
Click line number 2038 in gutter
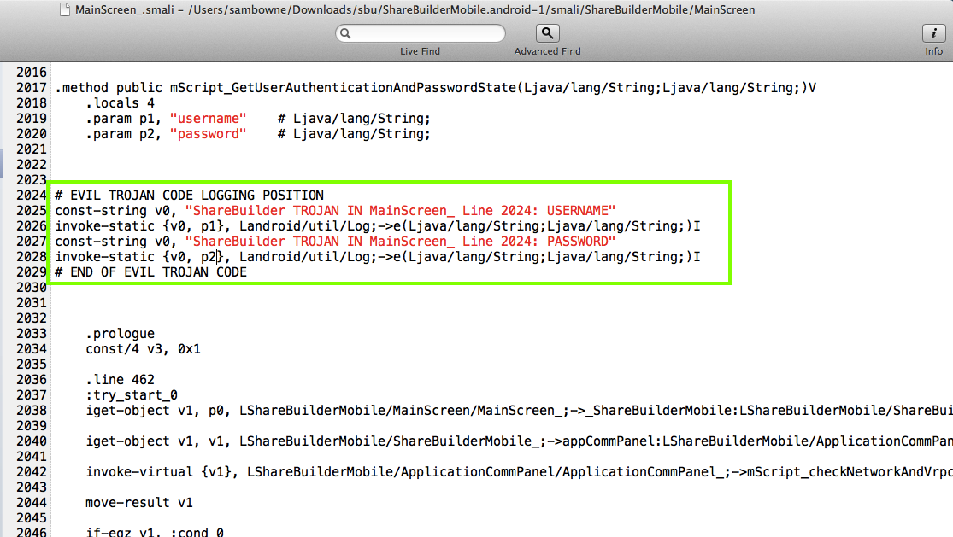click(x=32, y=411)
